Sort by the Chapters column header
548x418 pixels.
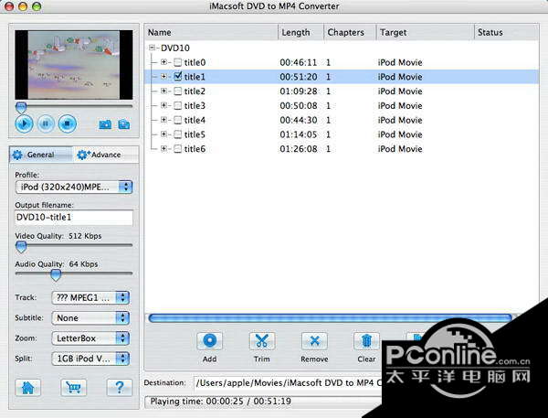click(x=350, y=32)
